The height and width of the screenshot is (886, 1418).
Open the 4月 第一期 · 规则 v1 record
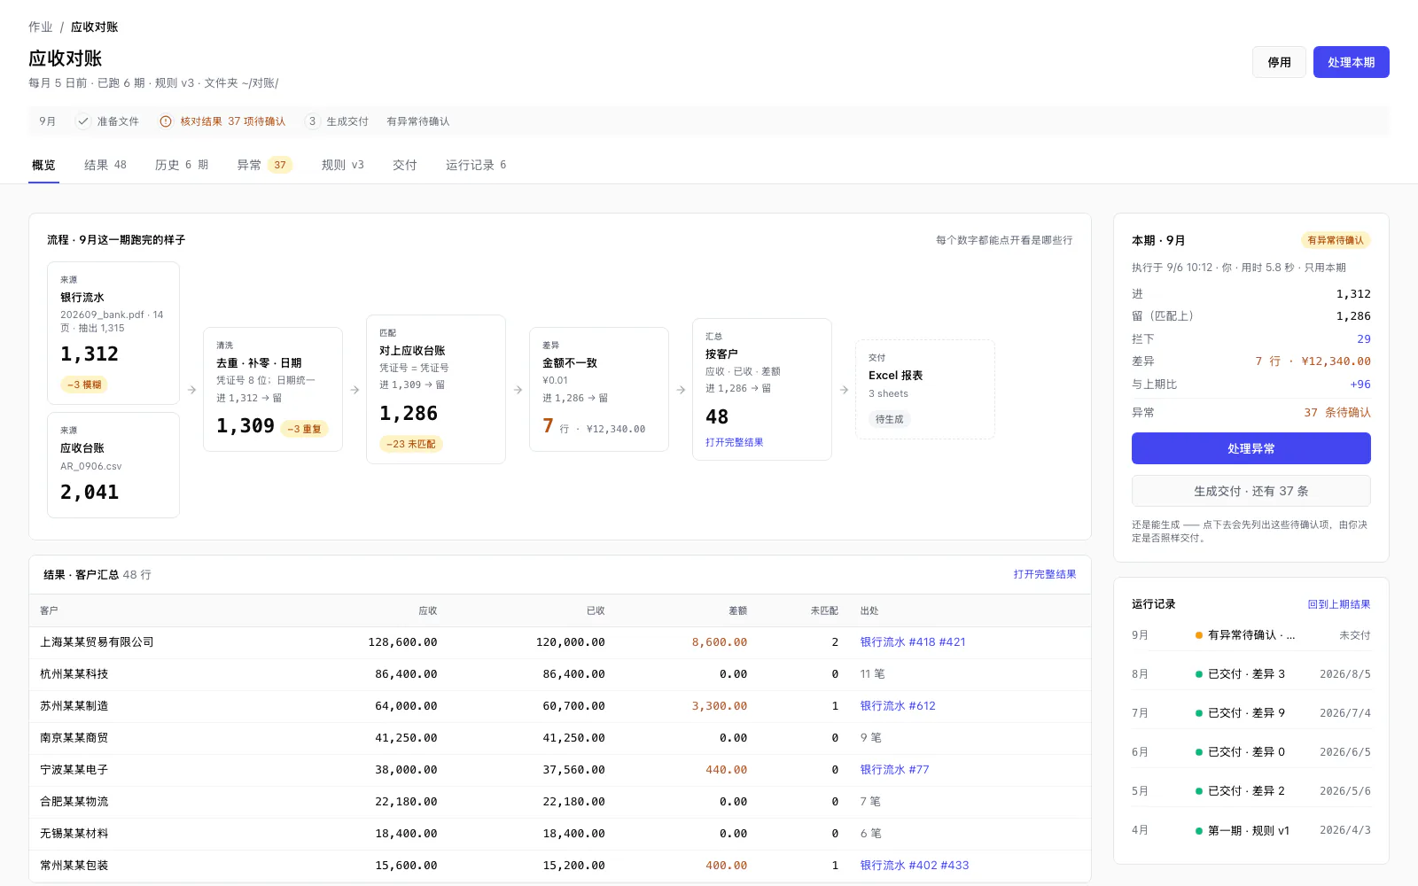pos(1250,830)
